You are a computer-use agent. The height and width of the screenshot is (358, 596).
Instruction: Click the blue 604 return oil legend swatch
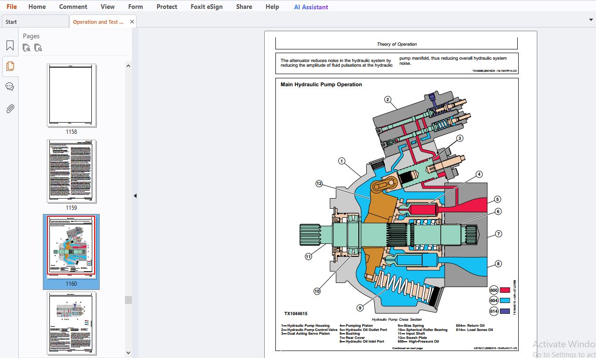[x=505, y=301]
